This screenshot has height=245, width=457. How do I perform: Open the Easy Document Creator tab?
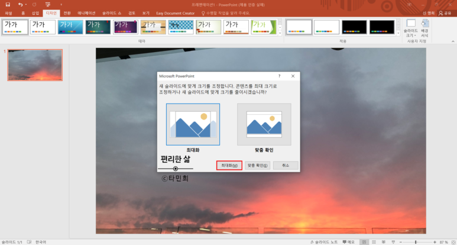point(176,14)
